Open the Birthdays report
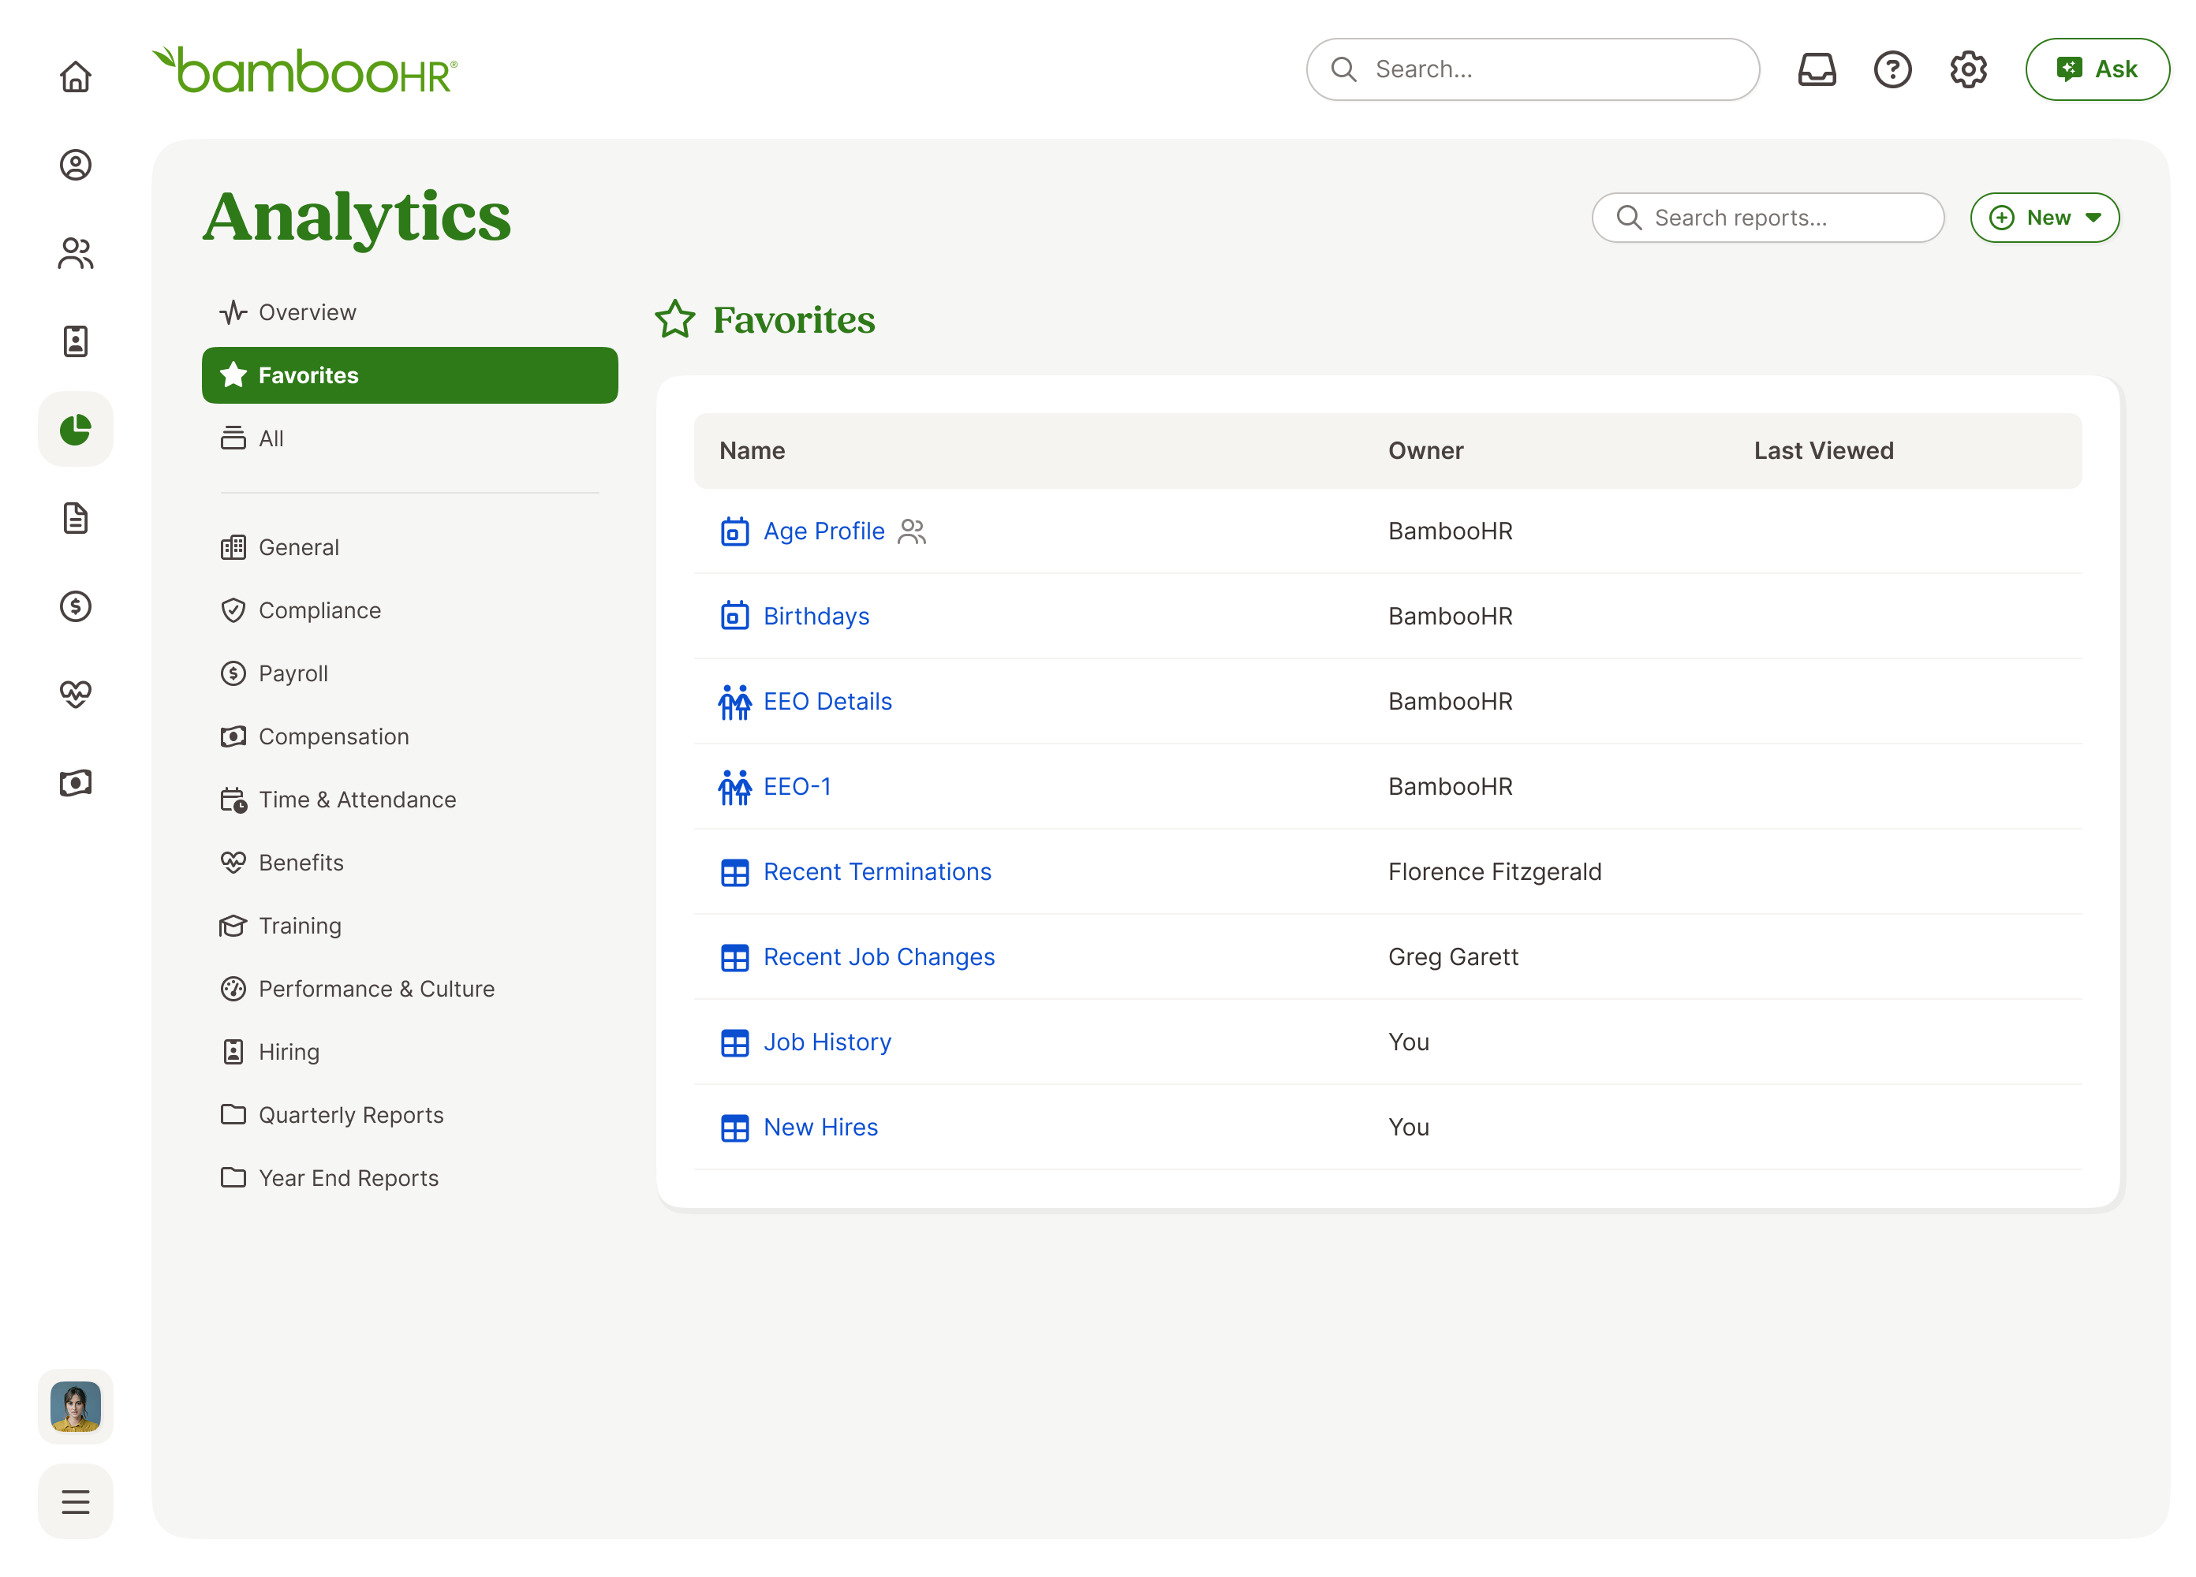This screenshot has height=1577, width=2196. 816,617
